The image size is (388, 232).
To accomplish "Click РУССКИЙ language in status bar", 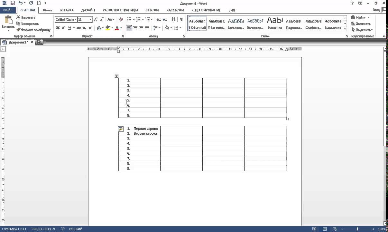I will 75,229.
